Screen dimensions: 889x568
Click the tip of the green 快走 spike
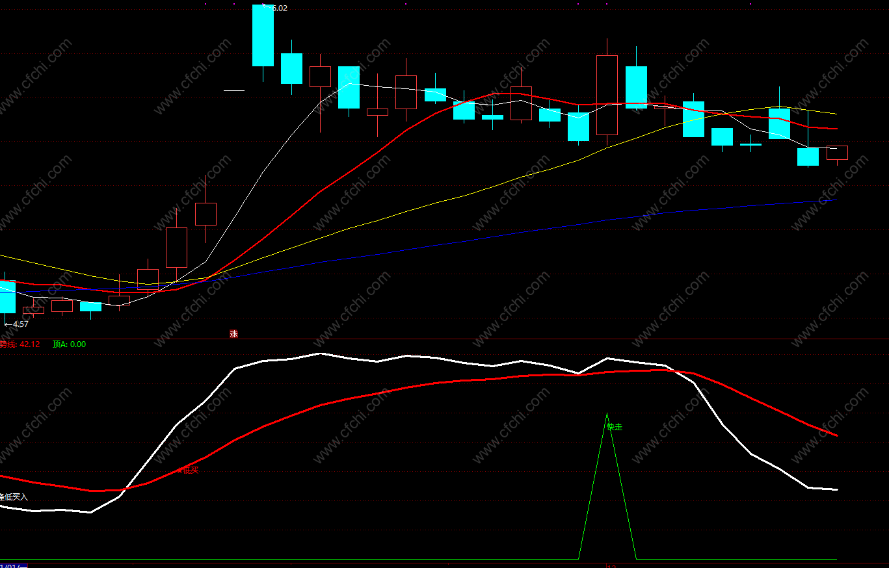[607, 413]
